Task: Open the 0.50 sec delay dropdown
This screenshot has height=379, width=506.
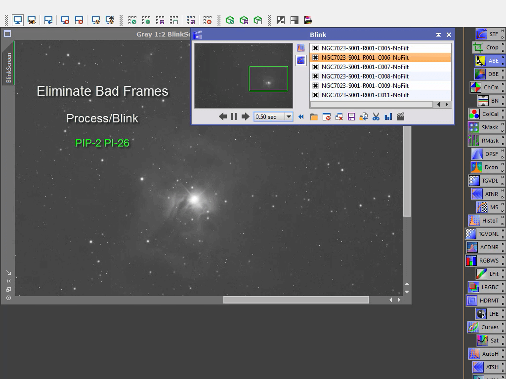Action: coord(289,117)
